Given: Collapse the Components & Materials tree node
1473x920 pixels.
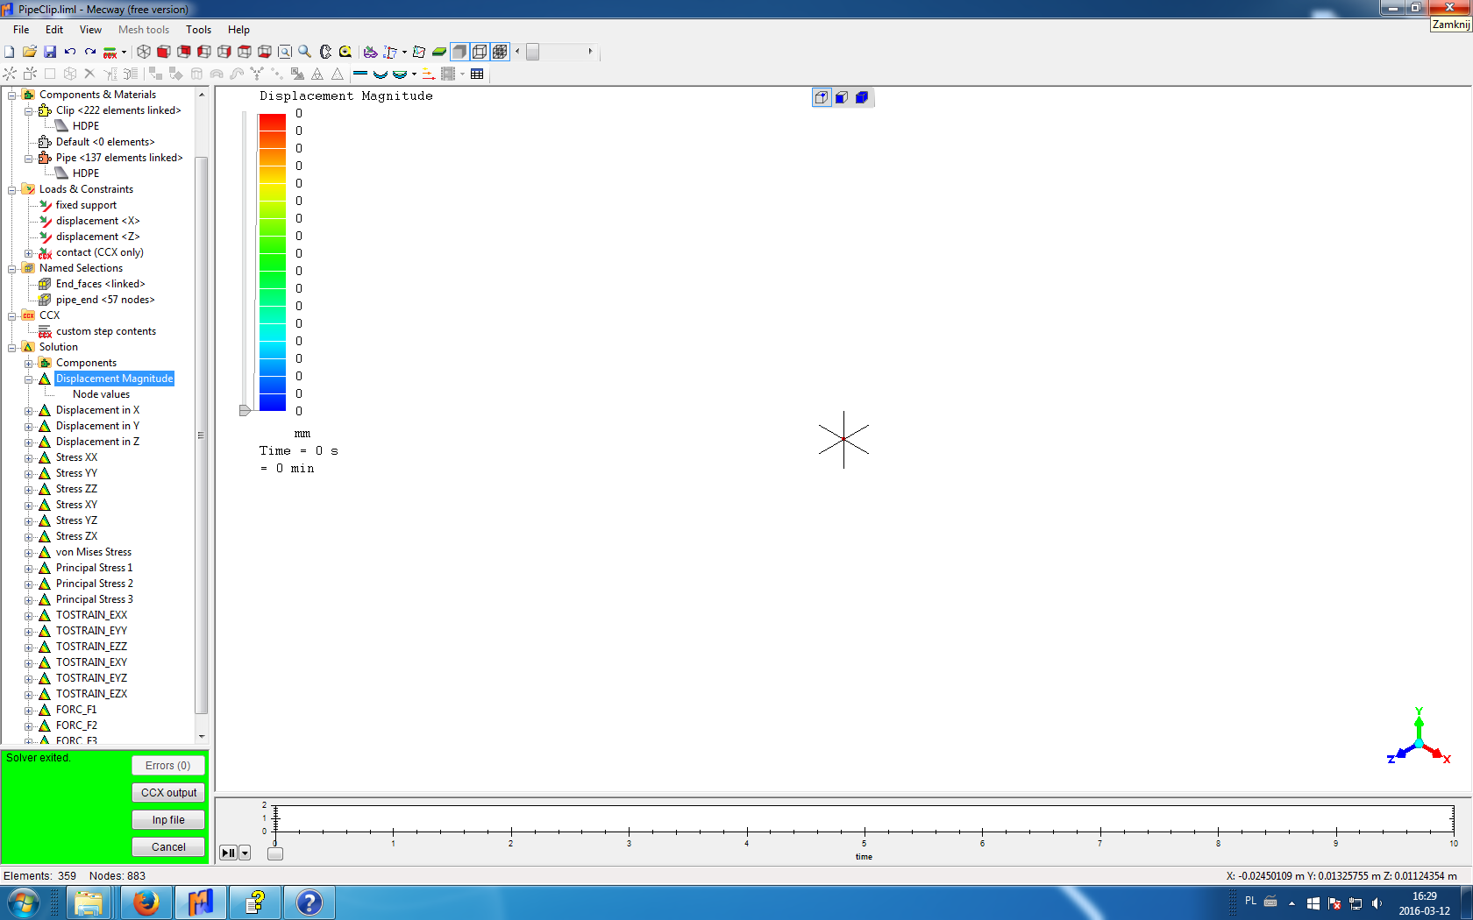Looking at the screenshot, I should (12, 95).
